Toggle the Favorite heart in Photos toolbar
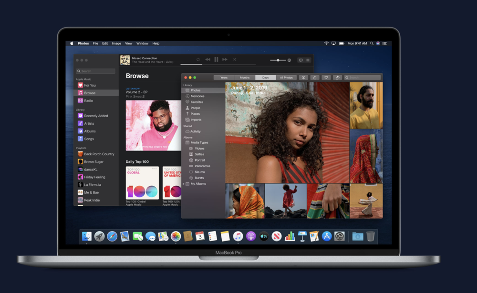 tap(326, 78)
